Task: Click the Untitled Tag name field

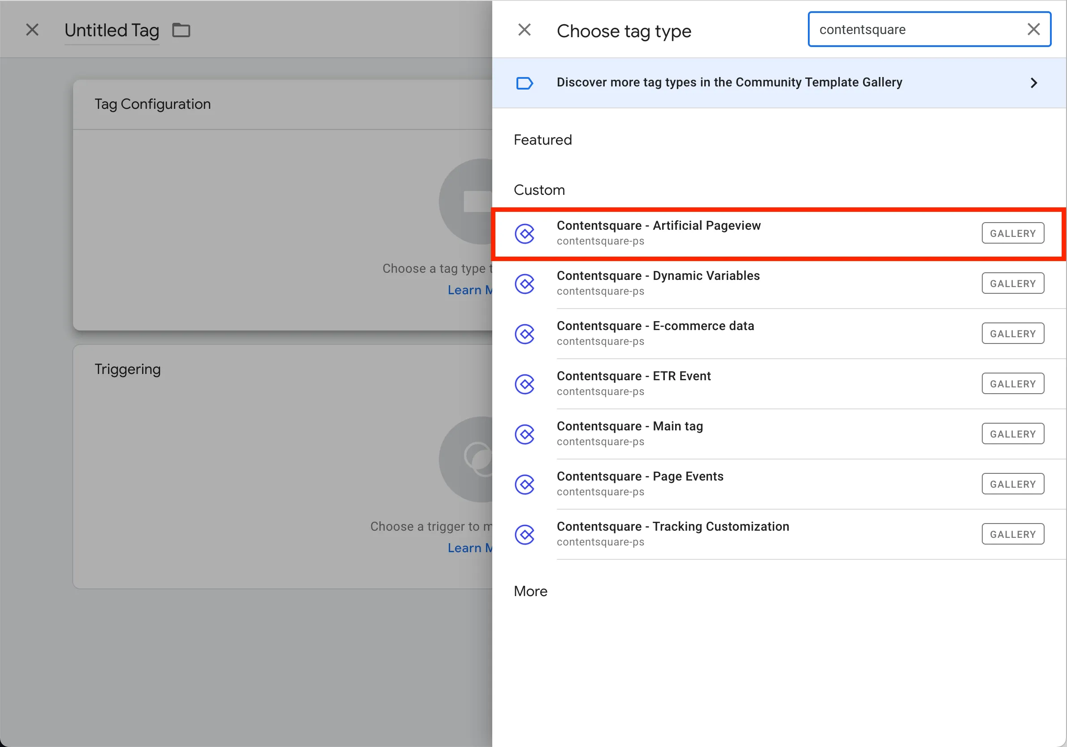Action: point(112,30)
